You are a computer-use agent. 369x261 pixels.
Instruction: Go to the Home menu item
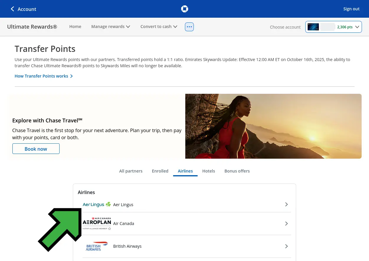(x=75, y=27)
